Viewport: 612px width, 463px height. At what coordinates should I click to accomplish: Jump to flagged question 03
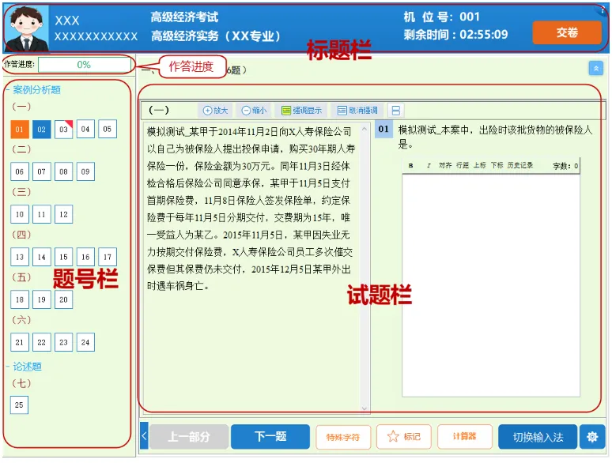click(x=63, y=129)
